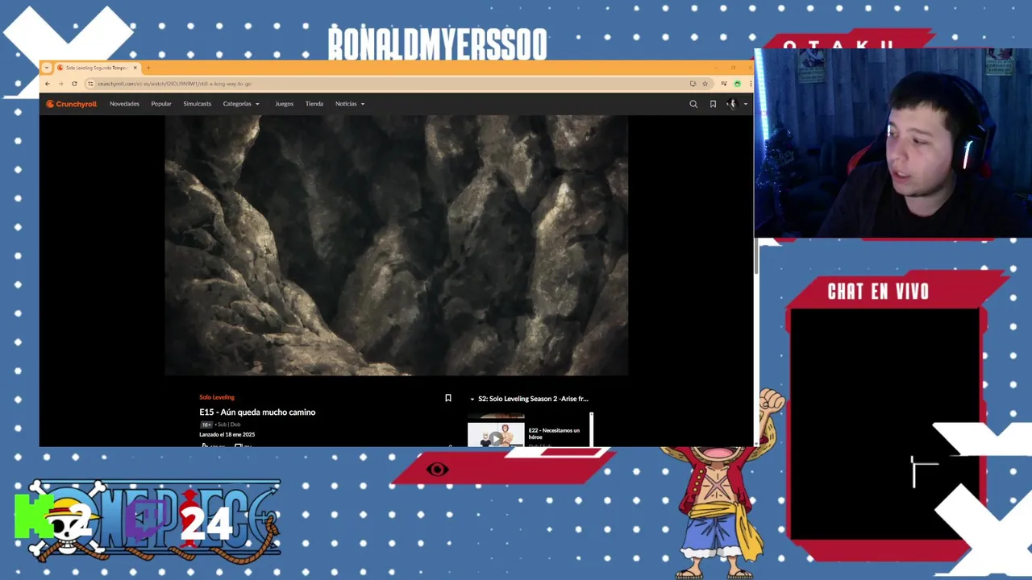Bookmark this page with the star icon

point(705,84)
